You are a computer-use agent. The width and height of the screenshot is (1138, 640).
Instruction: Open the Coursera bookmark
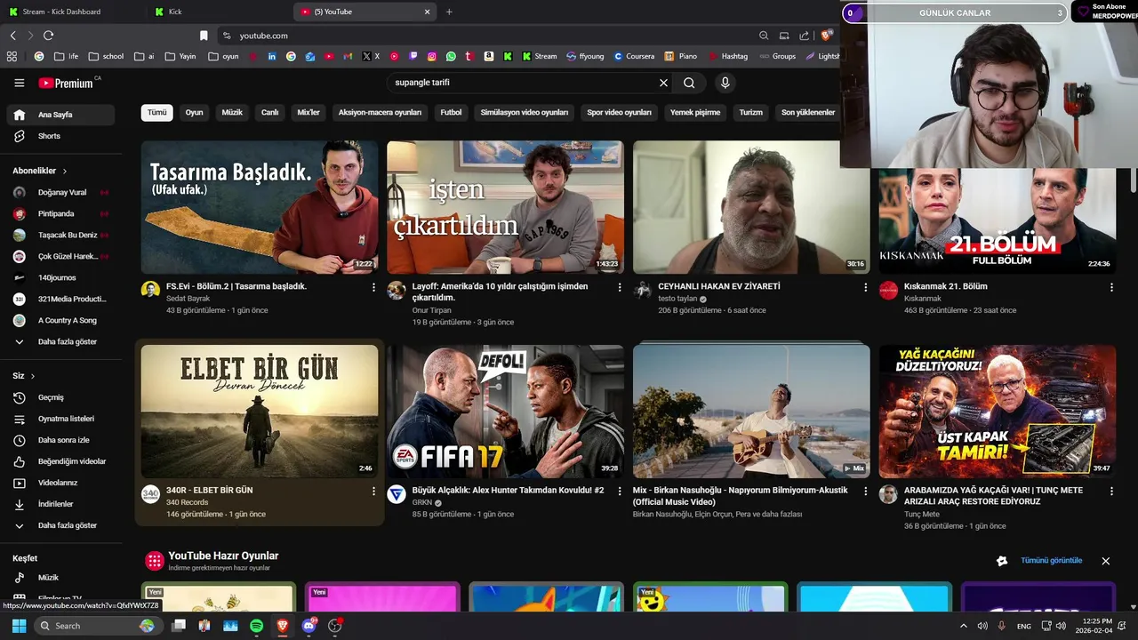tap(634, 56)
